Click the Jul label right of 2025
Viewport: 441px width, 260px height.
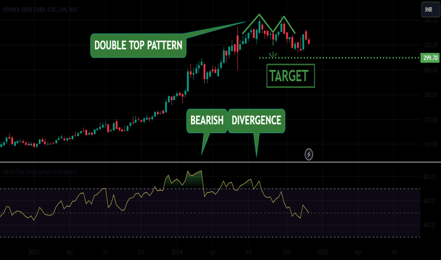pos(394,252)
